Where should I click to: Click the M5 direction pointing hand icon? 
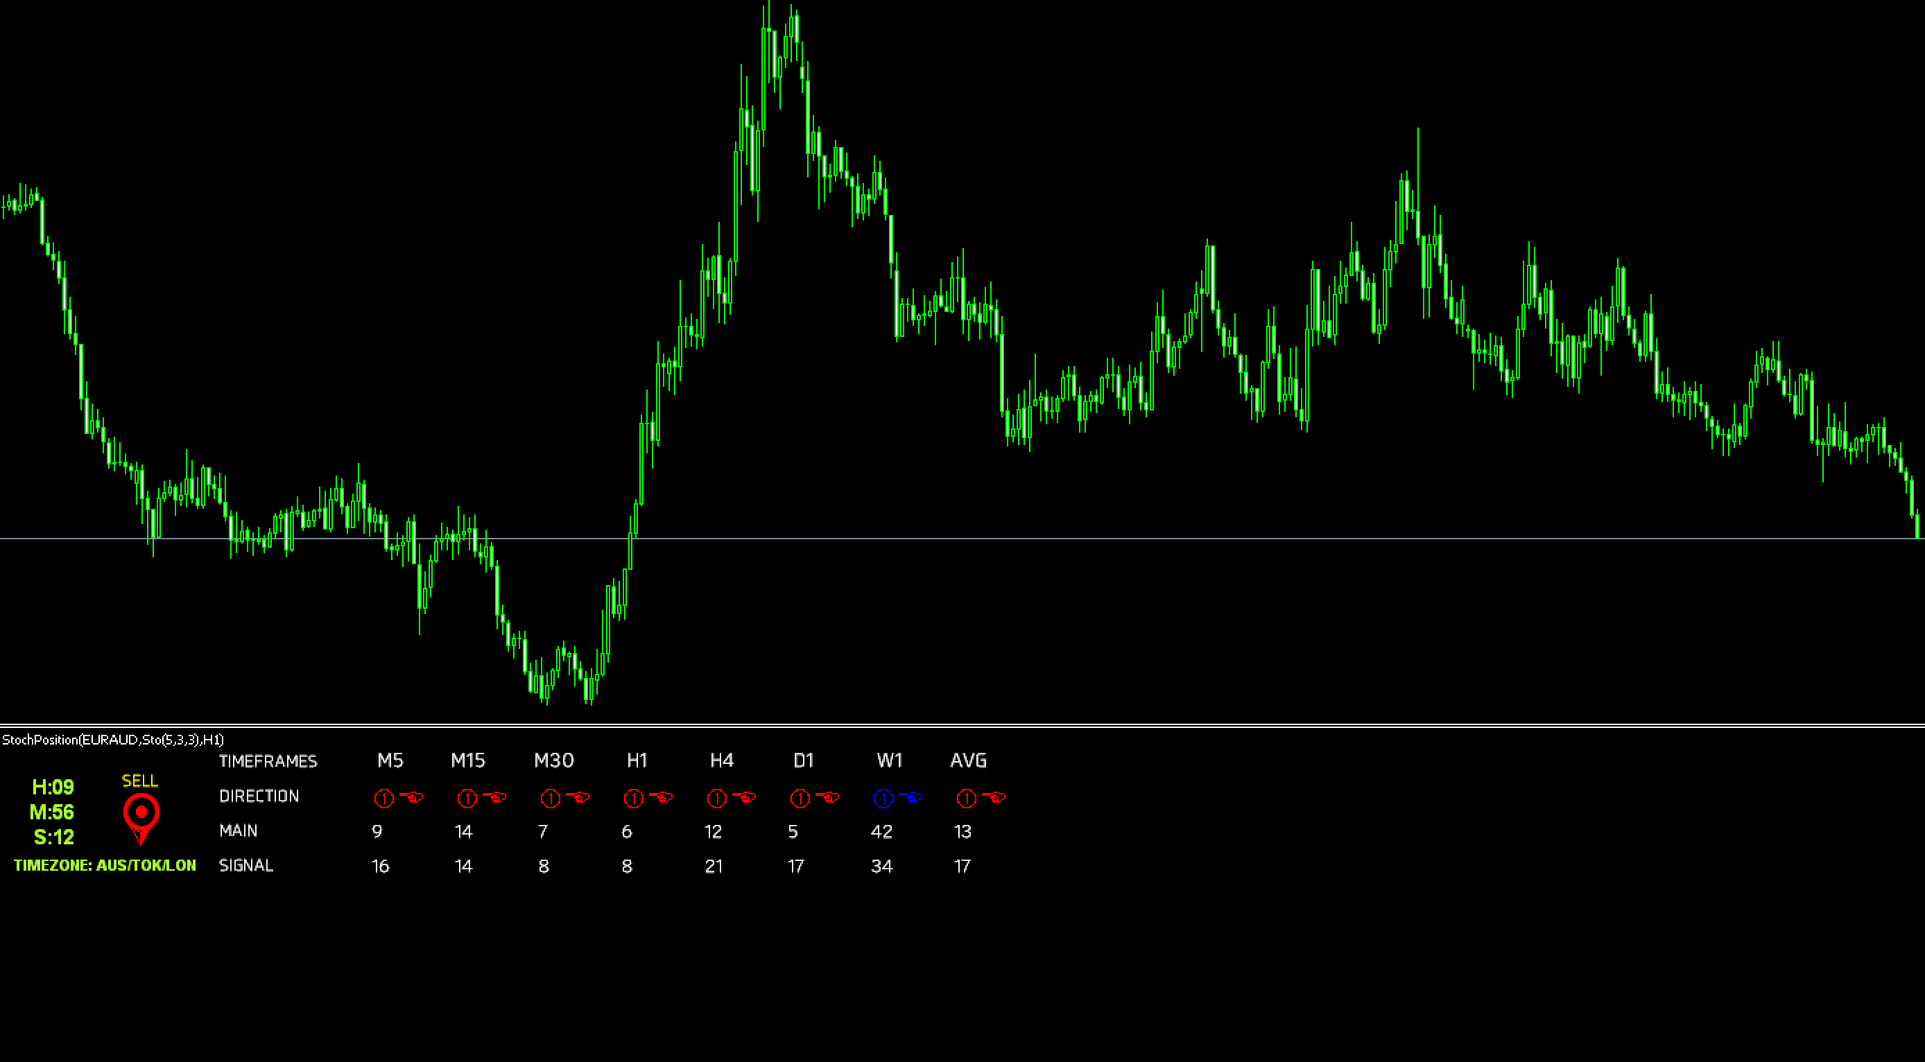pos(412,798)
